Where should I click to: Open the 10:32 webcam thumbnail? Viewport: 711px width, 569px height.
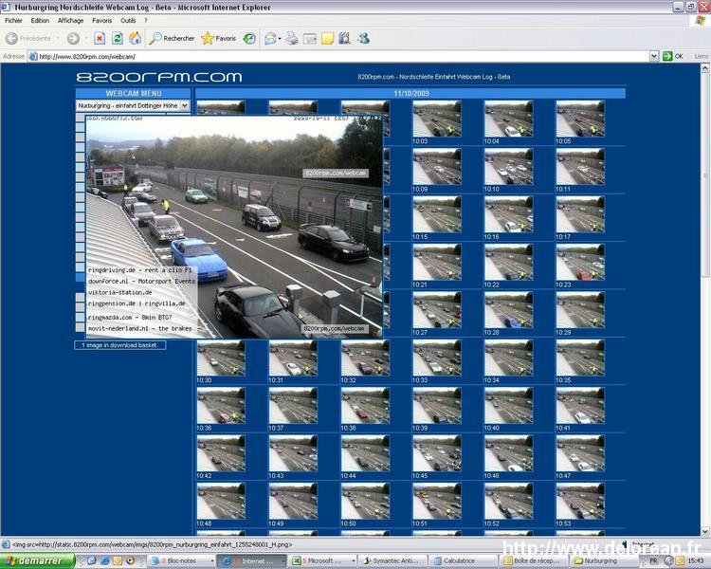[365, 358]
